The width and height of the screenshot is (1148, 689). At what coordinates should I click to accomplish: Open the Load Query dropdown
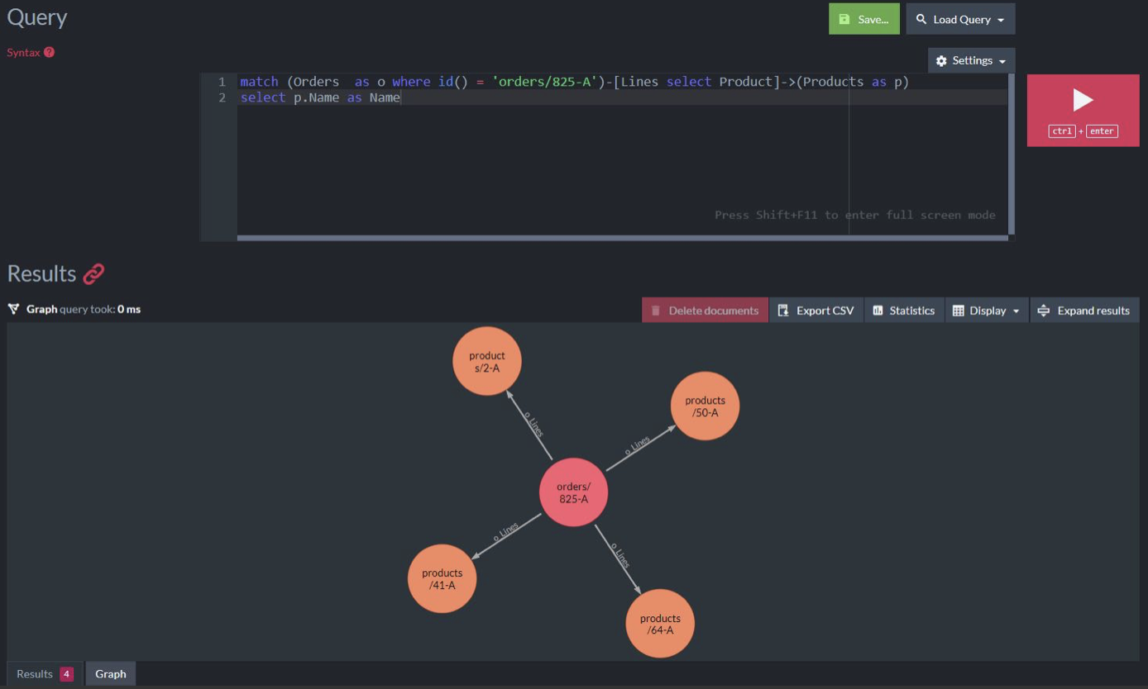(x=960, y=19)
